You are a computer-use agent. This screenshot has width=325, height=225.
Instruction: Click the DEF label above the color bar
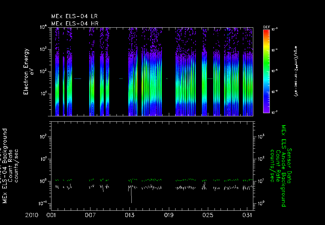[266, 27]
